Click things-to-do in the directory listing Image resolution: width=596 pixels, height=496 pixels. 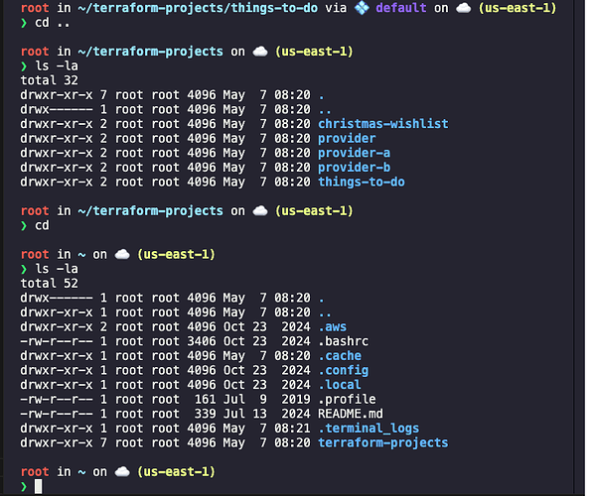click(x=361, y=182)
